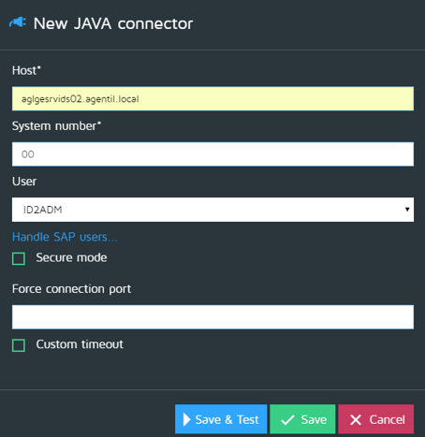This screenshot has width=425, height=437.
Task: Click the Force connection port label
Action: click(x=71, y=289)
